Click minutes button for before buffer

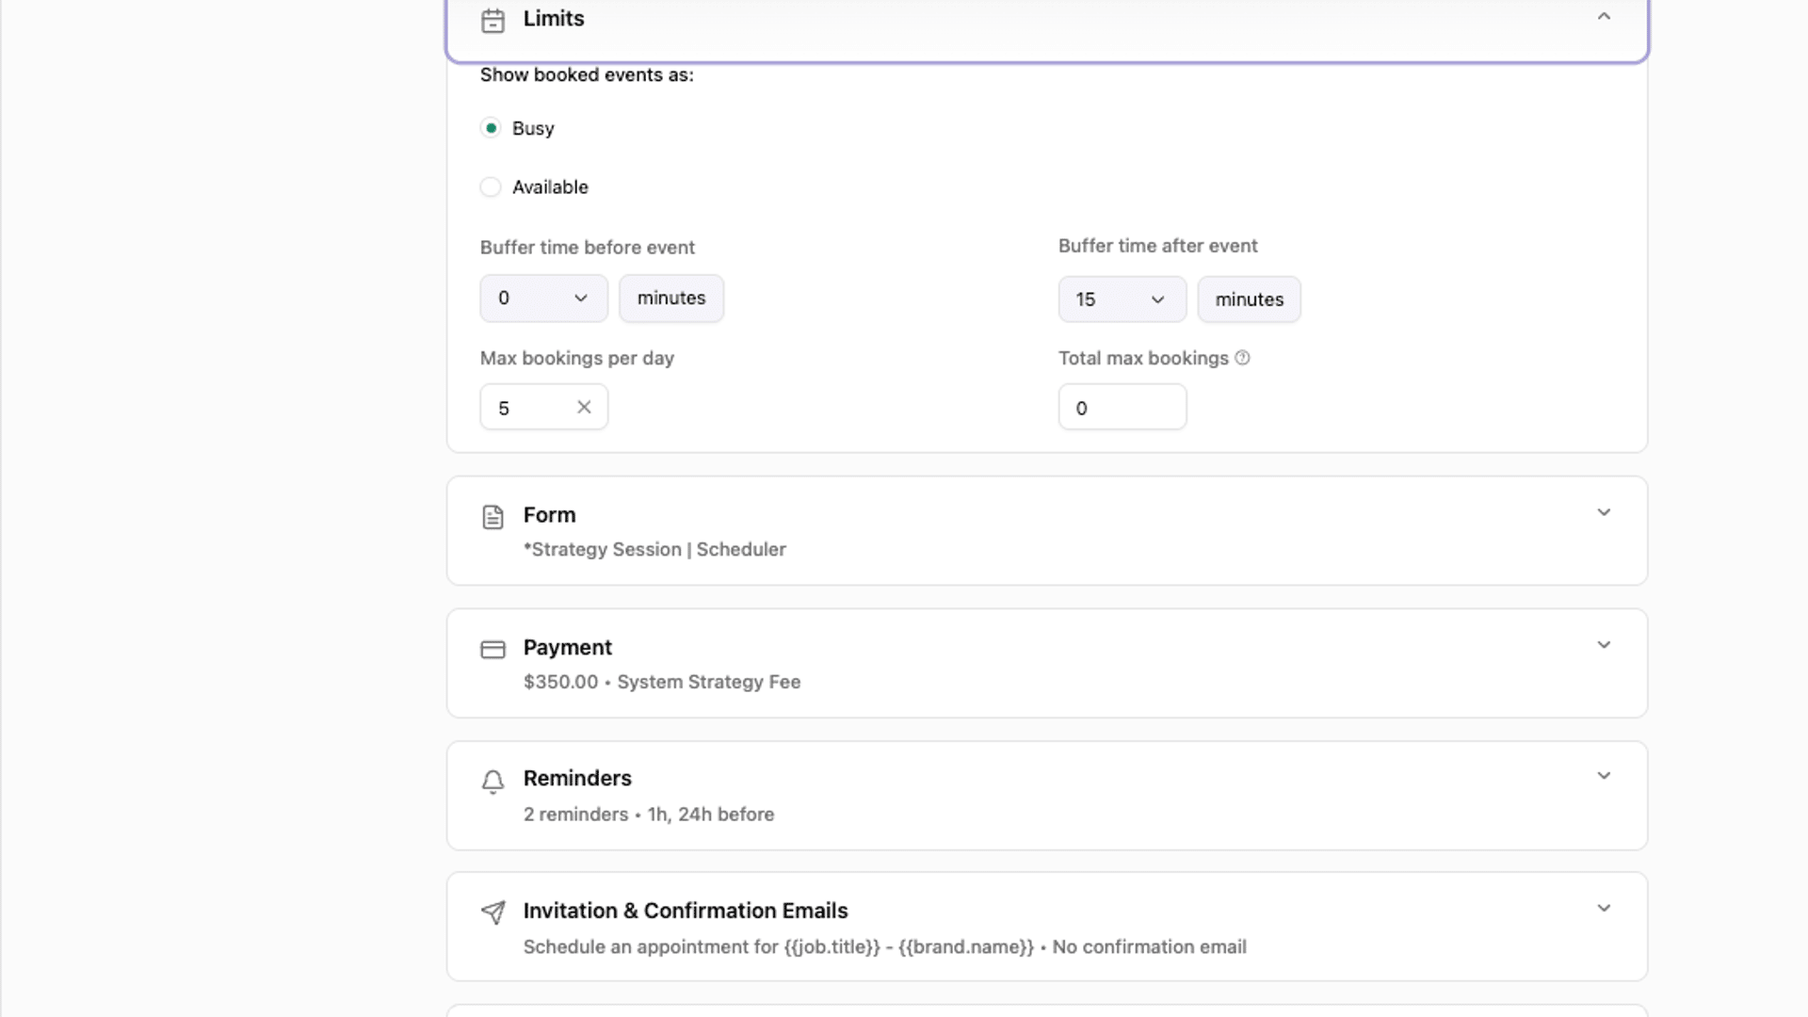tap(670, 299)
